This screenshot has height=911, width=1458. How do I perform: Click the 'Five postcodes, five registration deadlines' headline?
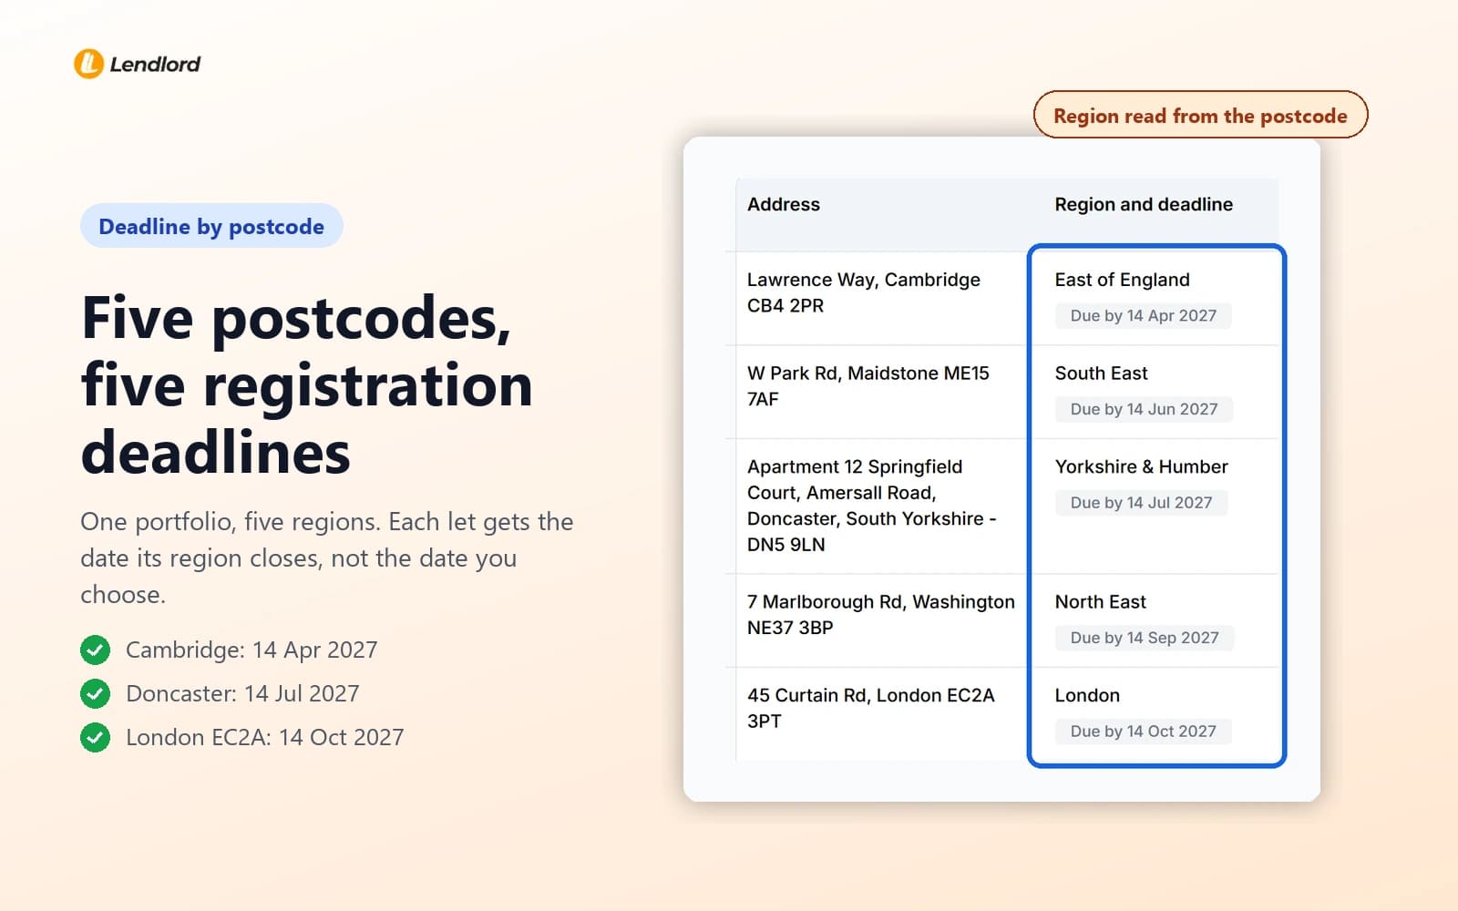307,384
